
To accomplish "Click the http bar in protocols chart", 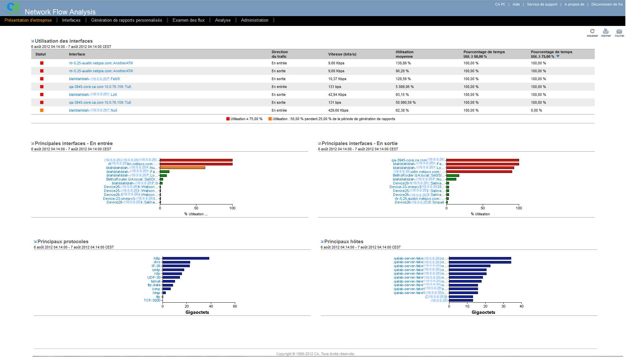I will pyautogui.click(x=186, y=258).
